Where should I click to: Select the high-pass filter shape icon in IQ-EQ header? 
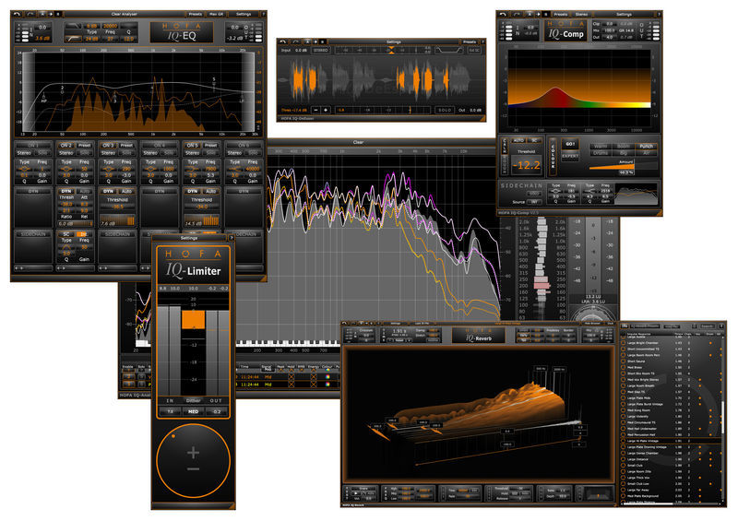click(73, 38)
